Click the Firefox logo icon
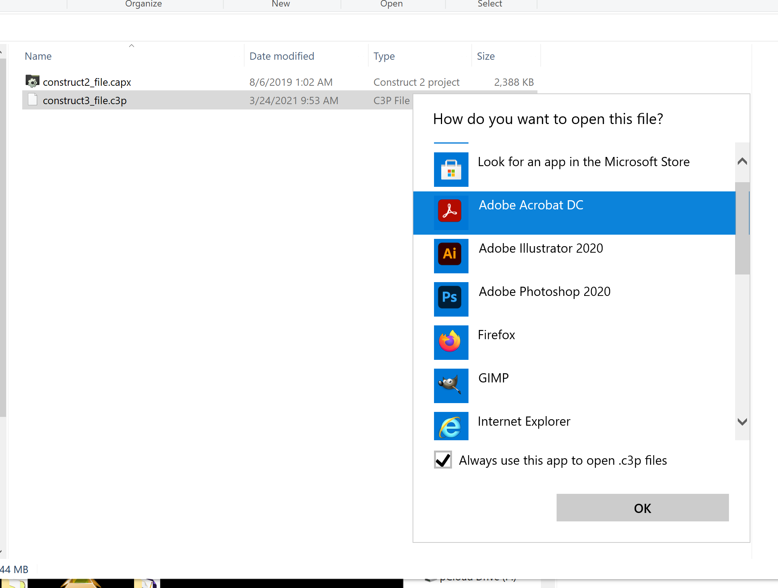 pyautogui.click(x=451, y=343)
